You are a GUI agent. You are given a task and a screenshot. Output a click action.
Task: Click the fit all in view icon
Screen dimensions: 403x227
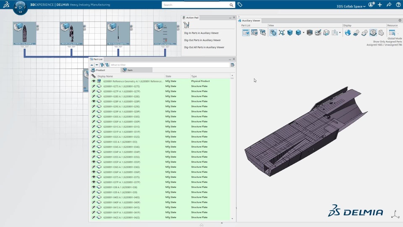[x=282, y=32]
